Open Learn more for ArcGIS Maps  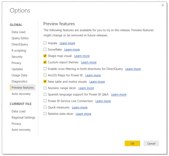93,75
